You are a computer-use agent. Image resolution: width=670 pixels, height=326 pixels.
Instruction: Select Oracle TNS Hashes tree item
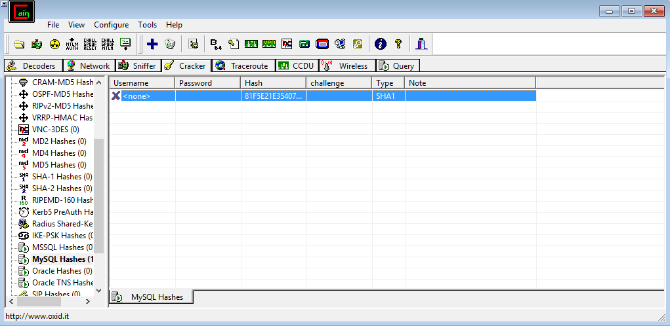point(63,283)
